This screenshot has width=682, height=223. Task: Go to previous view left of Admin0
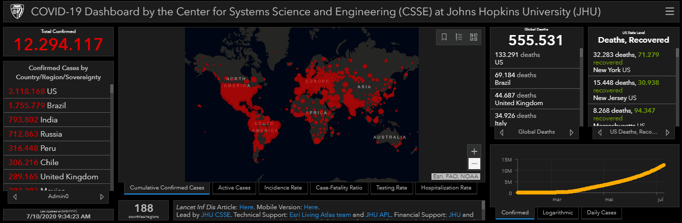tap(15, 197)
